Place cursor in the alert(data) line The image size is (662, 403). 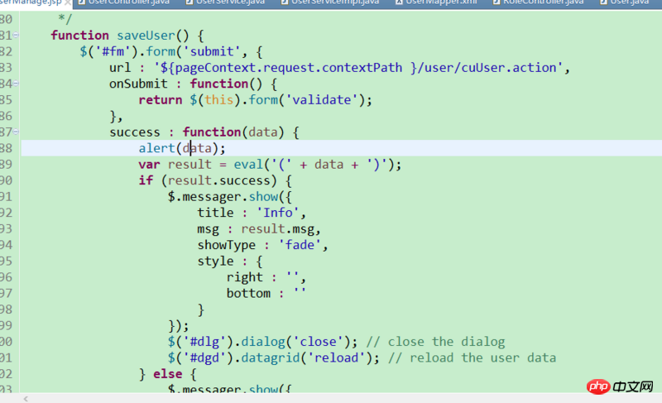pyautogui.click(x=341, y=148)
